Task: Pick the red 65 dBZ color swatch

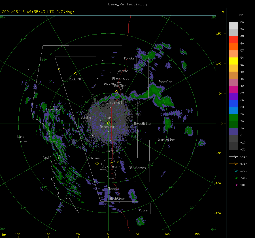Action: click(x=233, y=40)
